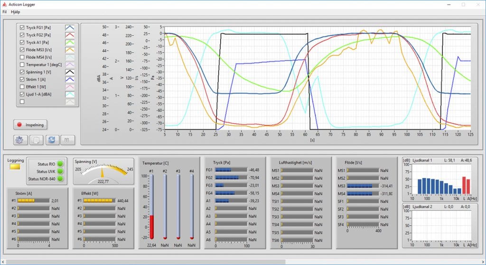Start recording with the Inspelning button

tap(30, 125)
